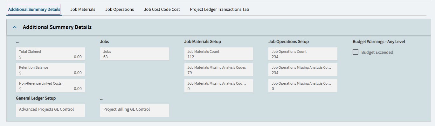Switch to the Additional Summary Details tab
Screen dimensions: 435x126
pyautogui.click(x=34, y=10)
